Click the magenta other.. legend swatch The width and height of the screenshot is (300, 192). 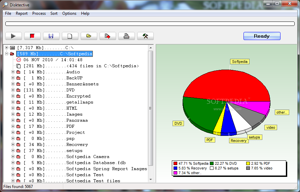coord(175,173)
